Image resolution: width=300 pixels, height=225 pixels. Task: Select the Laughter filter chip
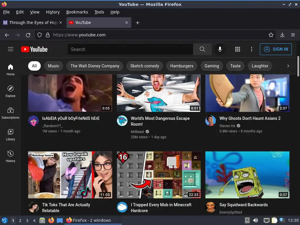tap(260, 66)
